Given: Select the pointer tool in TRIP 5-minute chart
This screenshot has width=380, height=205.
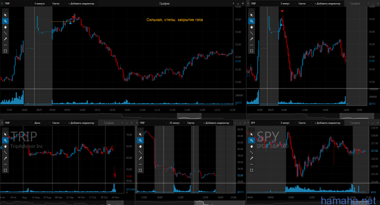Looking at the screenshot, I should pyautogui.click(x=252, y=15).
